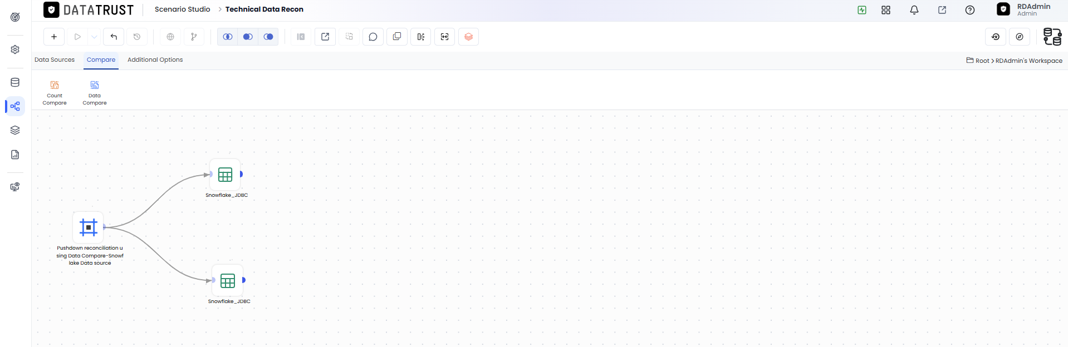Click the sidebar target dashboard icon
The image size is (1068, 347).
pyautogui.click(x=15, y=17)
